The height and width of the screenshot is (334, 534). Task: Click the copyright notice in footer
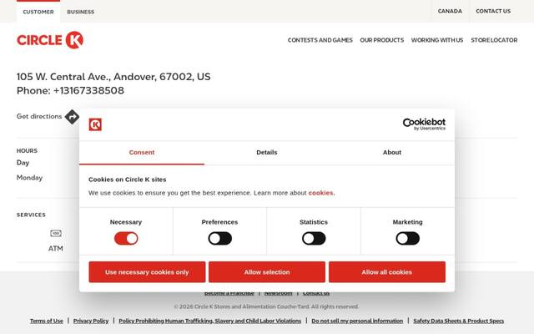pos(266,306)
